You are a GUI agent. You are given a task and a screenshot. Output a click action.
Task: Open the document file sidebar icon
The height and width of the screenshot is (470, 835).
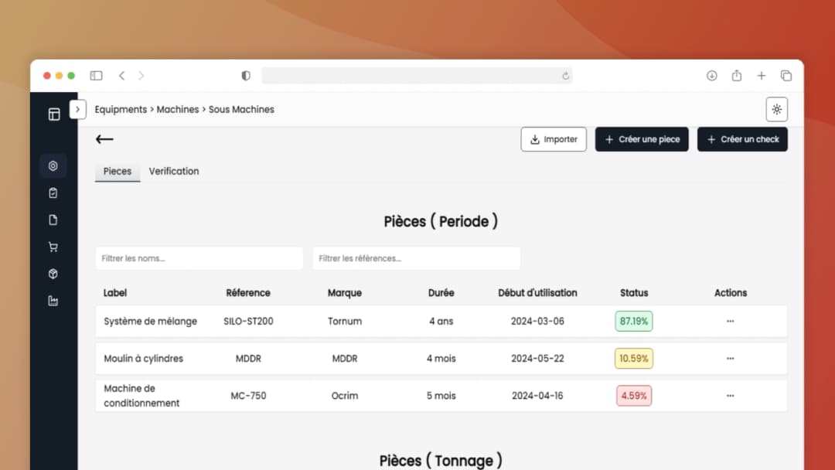53,220
